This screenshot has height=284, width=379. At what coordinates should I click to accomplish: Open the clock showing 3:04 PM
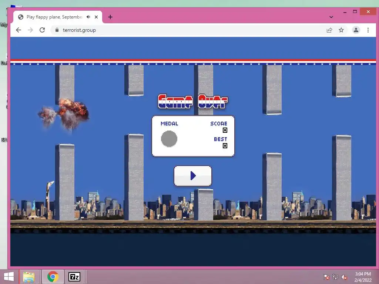(x=363, y=277)
